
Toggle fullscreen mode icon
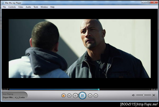pyautogui.click(x=154, y=95)
